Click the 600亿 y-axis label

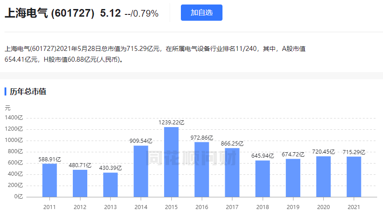15,163
